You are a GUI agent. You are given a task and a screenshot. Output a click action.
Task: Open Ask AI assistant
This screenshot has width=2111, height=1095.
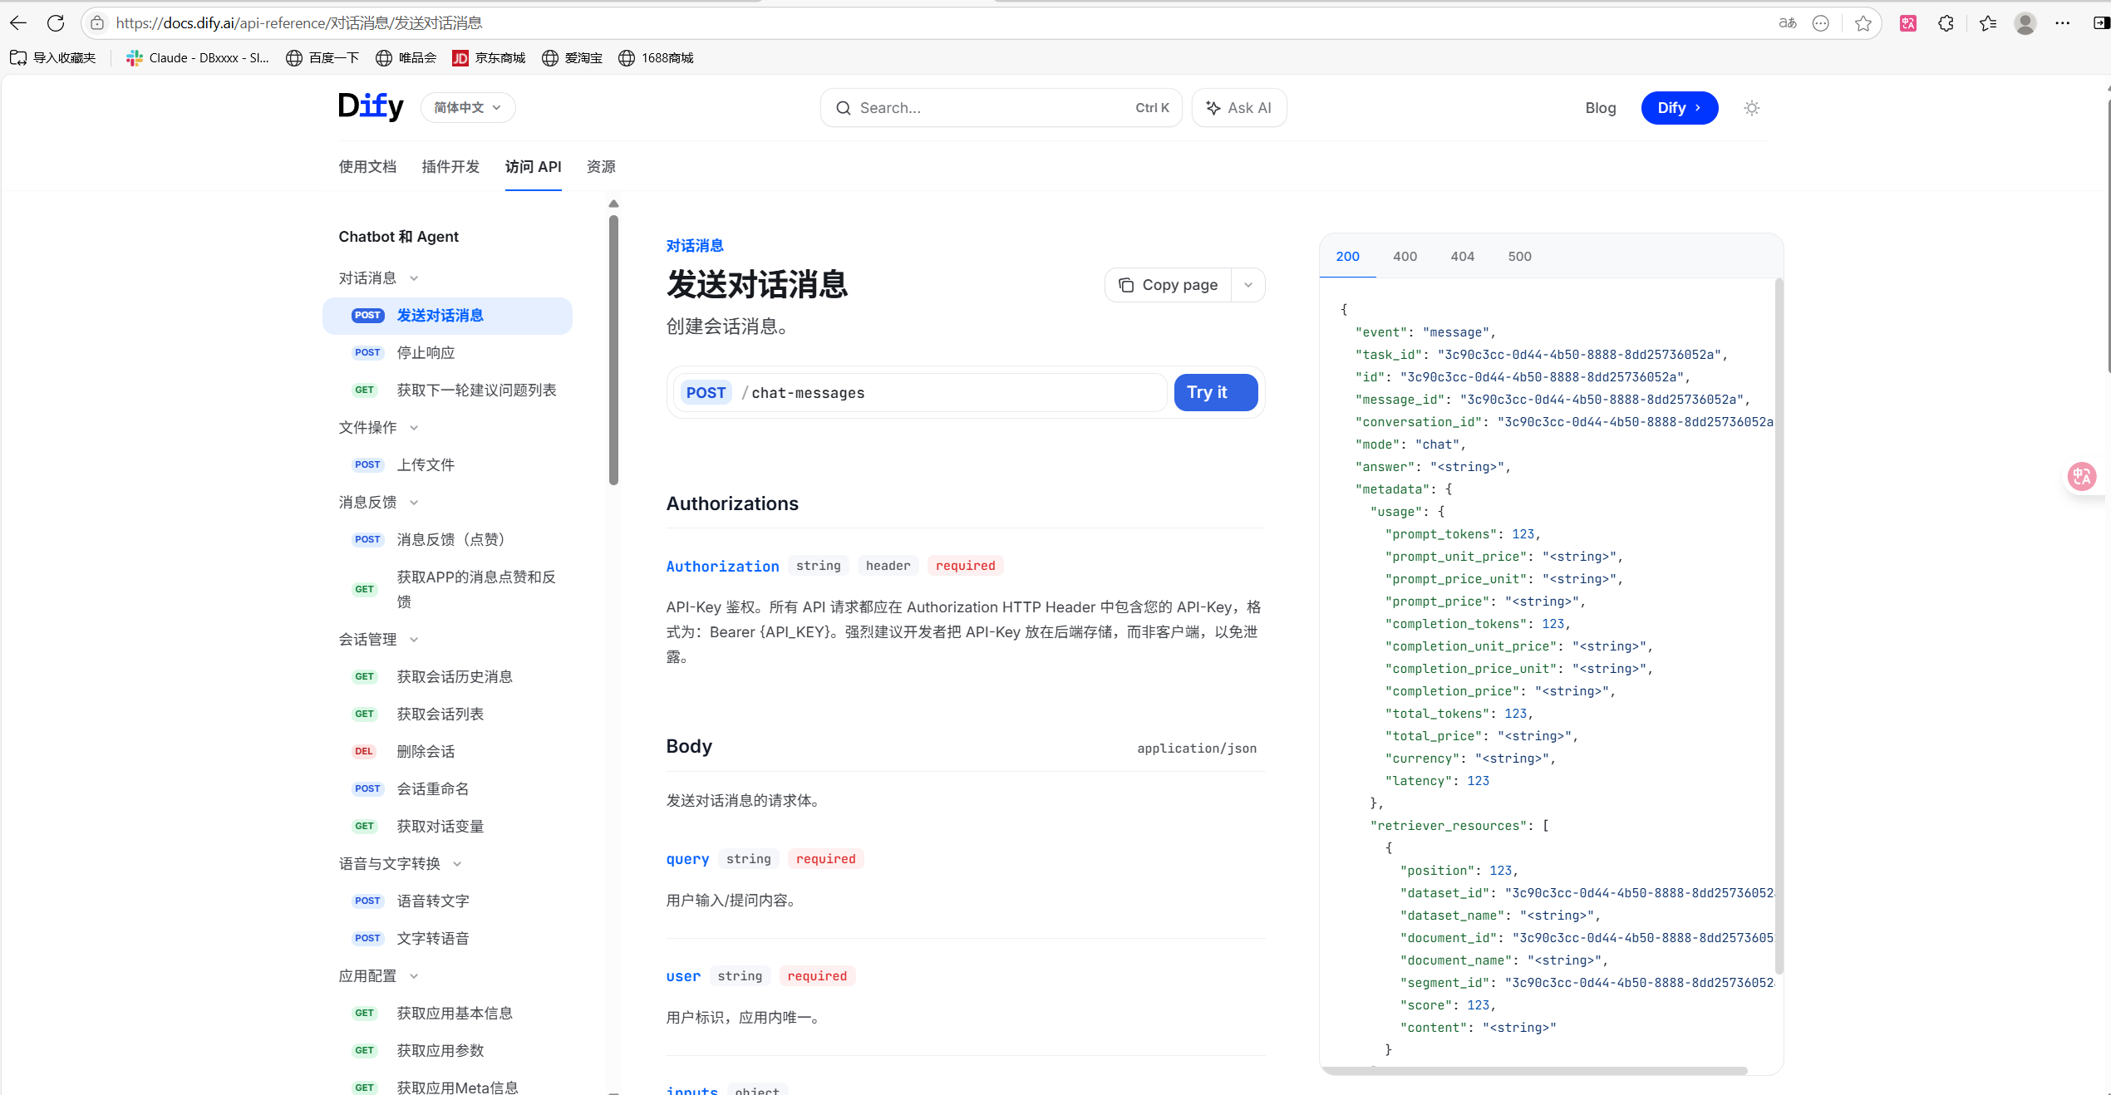tap(1239, 107)
